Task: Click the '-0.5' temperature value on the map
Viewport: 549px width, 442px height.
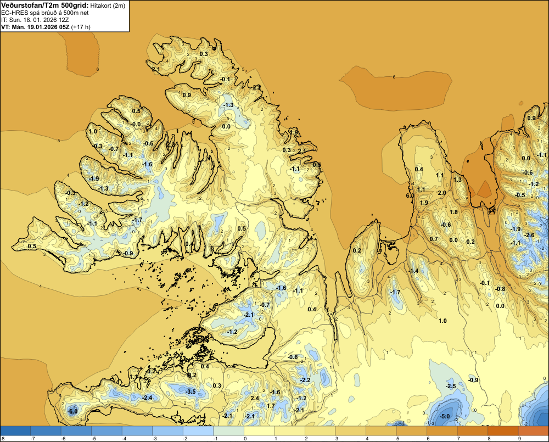Action: pyautogui.click(x=520, y=195)
